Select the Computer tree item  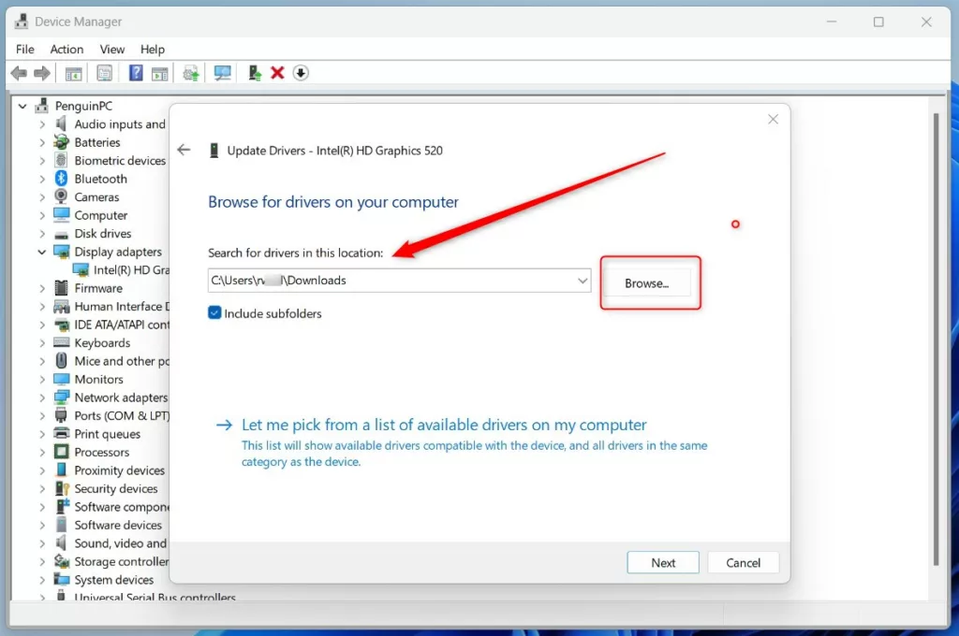(x=101, y=215)
